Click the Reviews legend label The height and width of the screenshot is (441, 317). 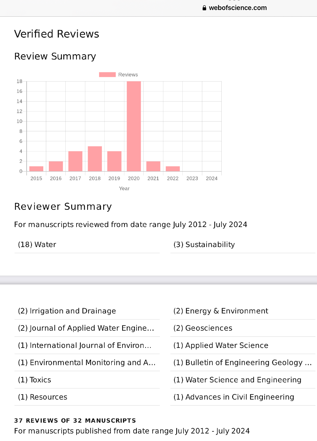128,74
